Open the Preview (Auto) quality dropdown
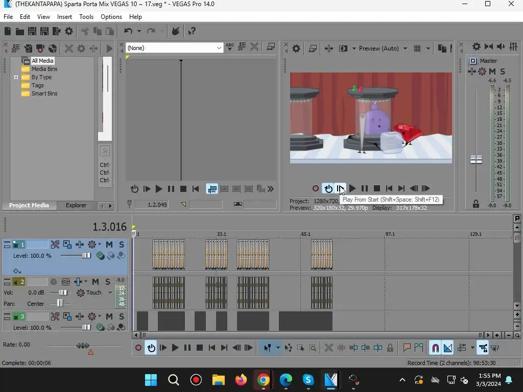The width and height of the screenshot is (523, 392). [x=405, y=48]
